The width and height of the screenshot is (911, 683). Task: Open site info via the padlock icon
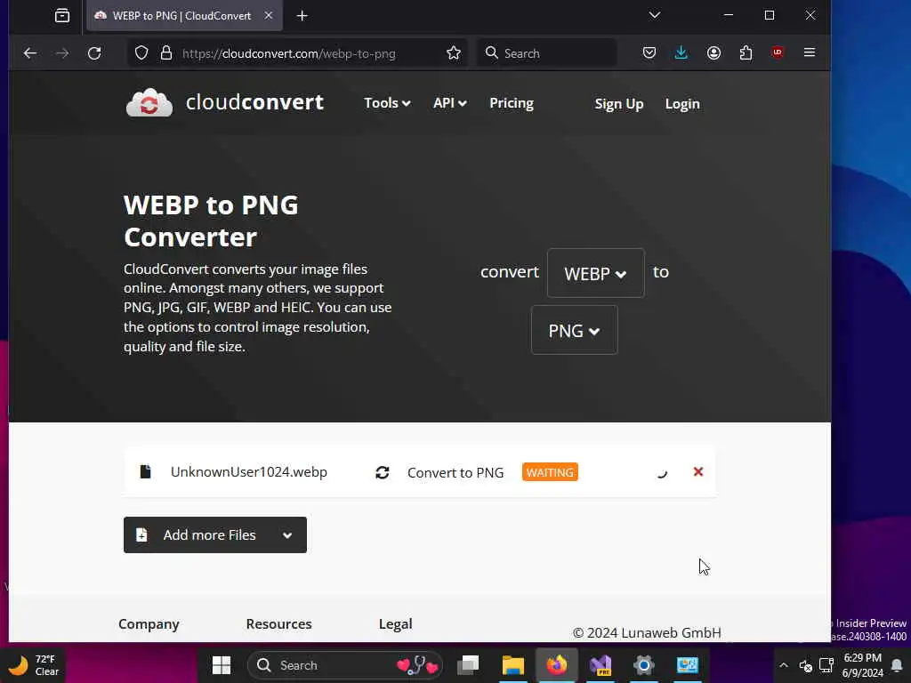[166, 53]
